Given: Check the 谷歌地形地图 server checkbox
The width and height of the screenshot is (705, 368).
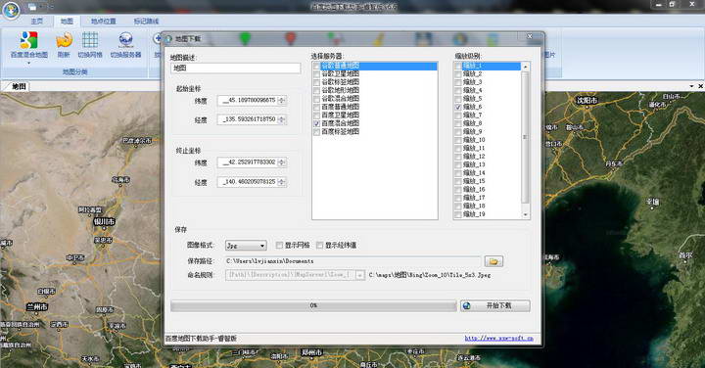Looking at the screenshot, I should [x=316, y=90].
